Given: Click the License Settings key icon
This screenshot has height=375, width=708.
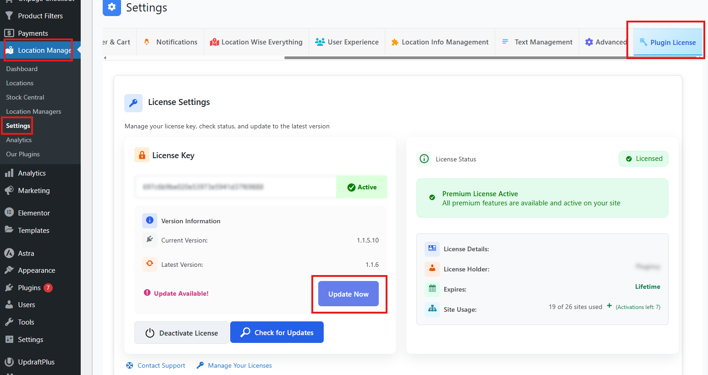Looking at the screenshot, I should tap(133, 103).
